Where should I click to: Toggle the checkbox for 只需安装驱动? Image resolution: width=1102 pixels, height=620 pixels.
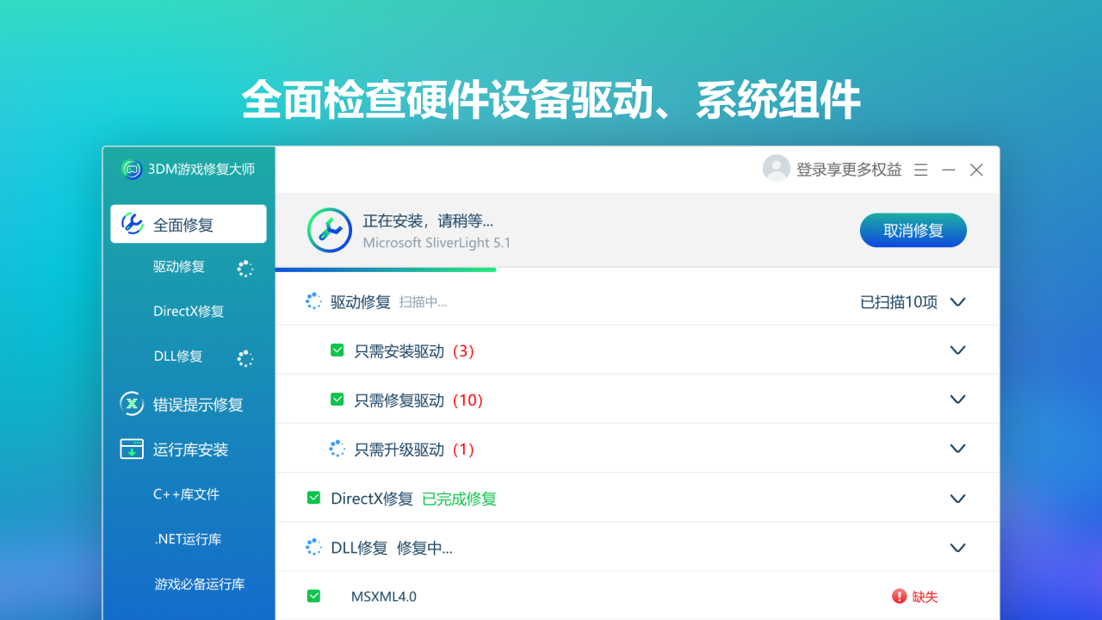pos(336,350)
